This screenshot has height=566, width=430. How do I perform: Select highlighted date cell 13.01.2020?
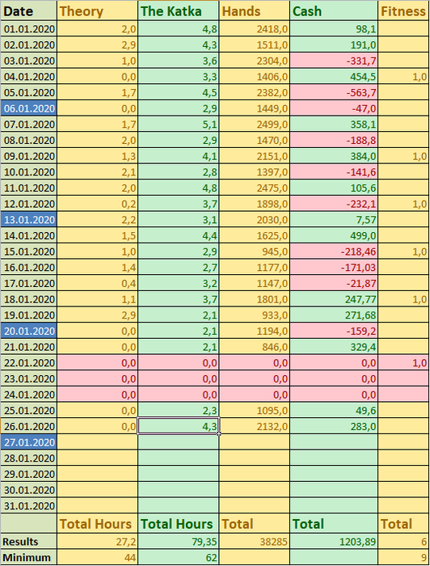28,219
